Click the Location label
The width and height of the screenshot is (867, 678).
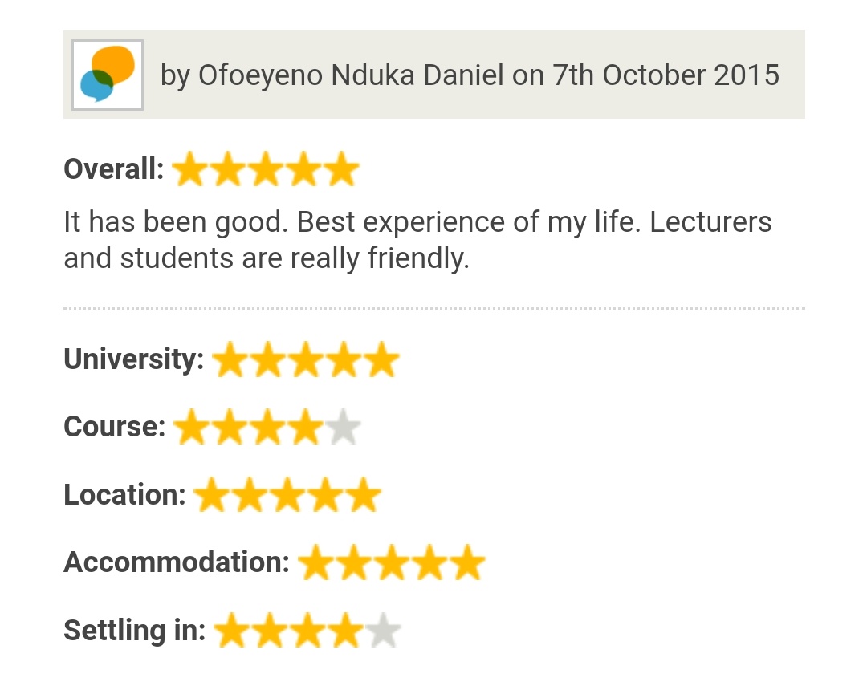pyautogui.click(x=124, y=495)
